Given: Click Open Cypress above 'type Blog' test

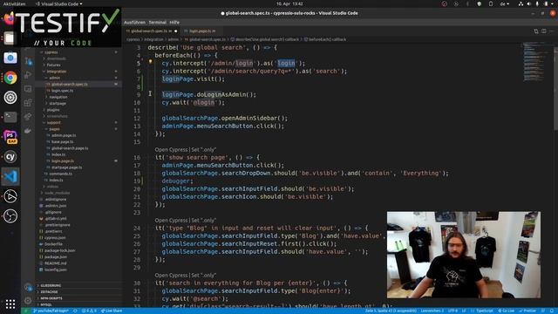Looking at the screenshot, I should [171, 221].
